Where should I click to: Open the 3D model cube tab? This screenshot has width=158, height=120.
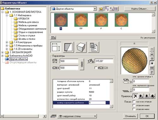pyautogui.click(x=81, y=47)
